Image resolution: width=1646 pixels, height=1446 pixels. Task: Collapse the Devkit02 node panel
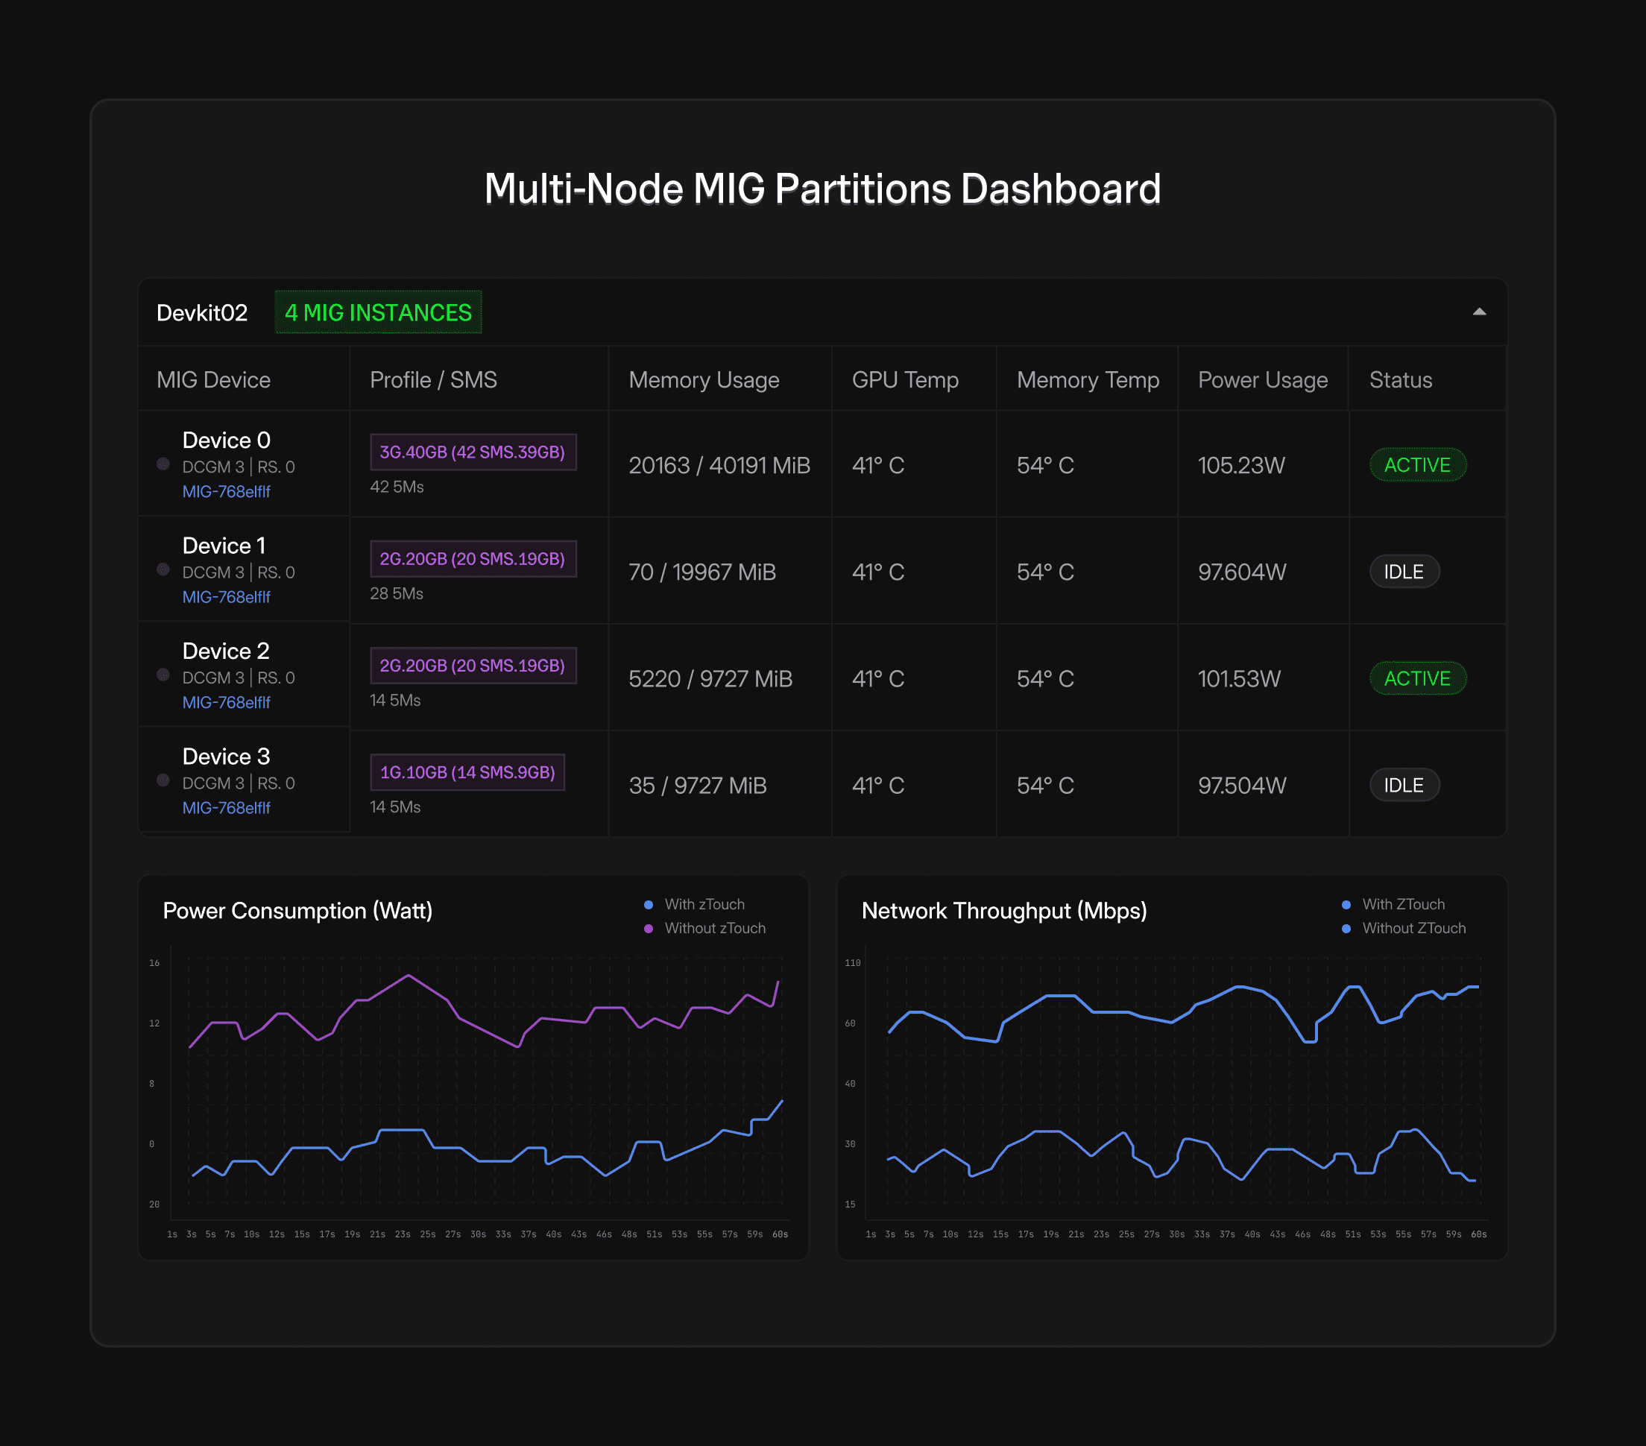click(x=1478, y=312)
